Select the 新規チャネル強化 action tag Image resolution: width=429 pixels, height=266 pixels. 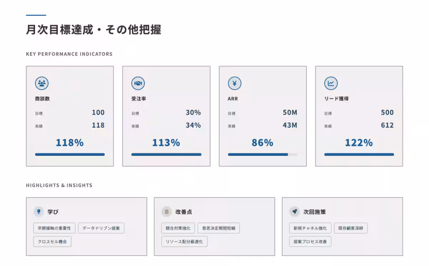click(310, 228)
